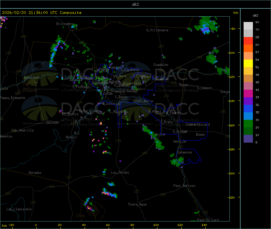
Task: Click the S_Pintada map label
Action: (x=80, y=87)
